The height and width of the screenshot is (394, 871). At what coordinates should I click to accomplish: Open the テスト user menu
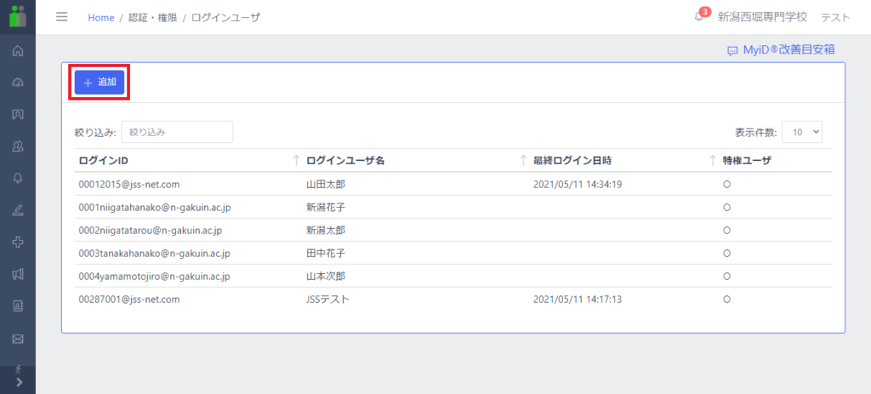pos(835,17)
